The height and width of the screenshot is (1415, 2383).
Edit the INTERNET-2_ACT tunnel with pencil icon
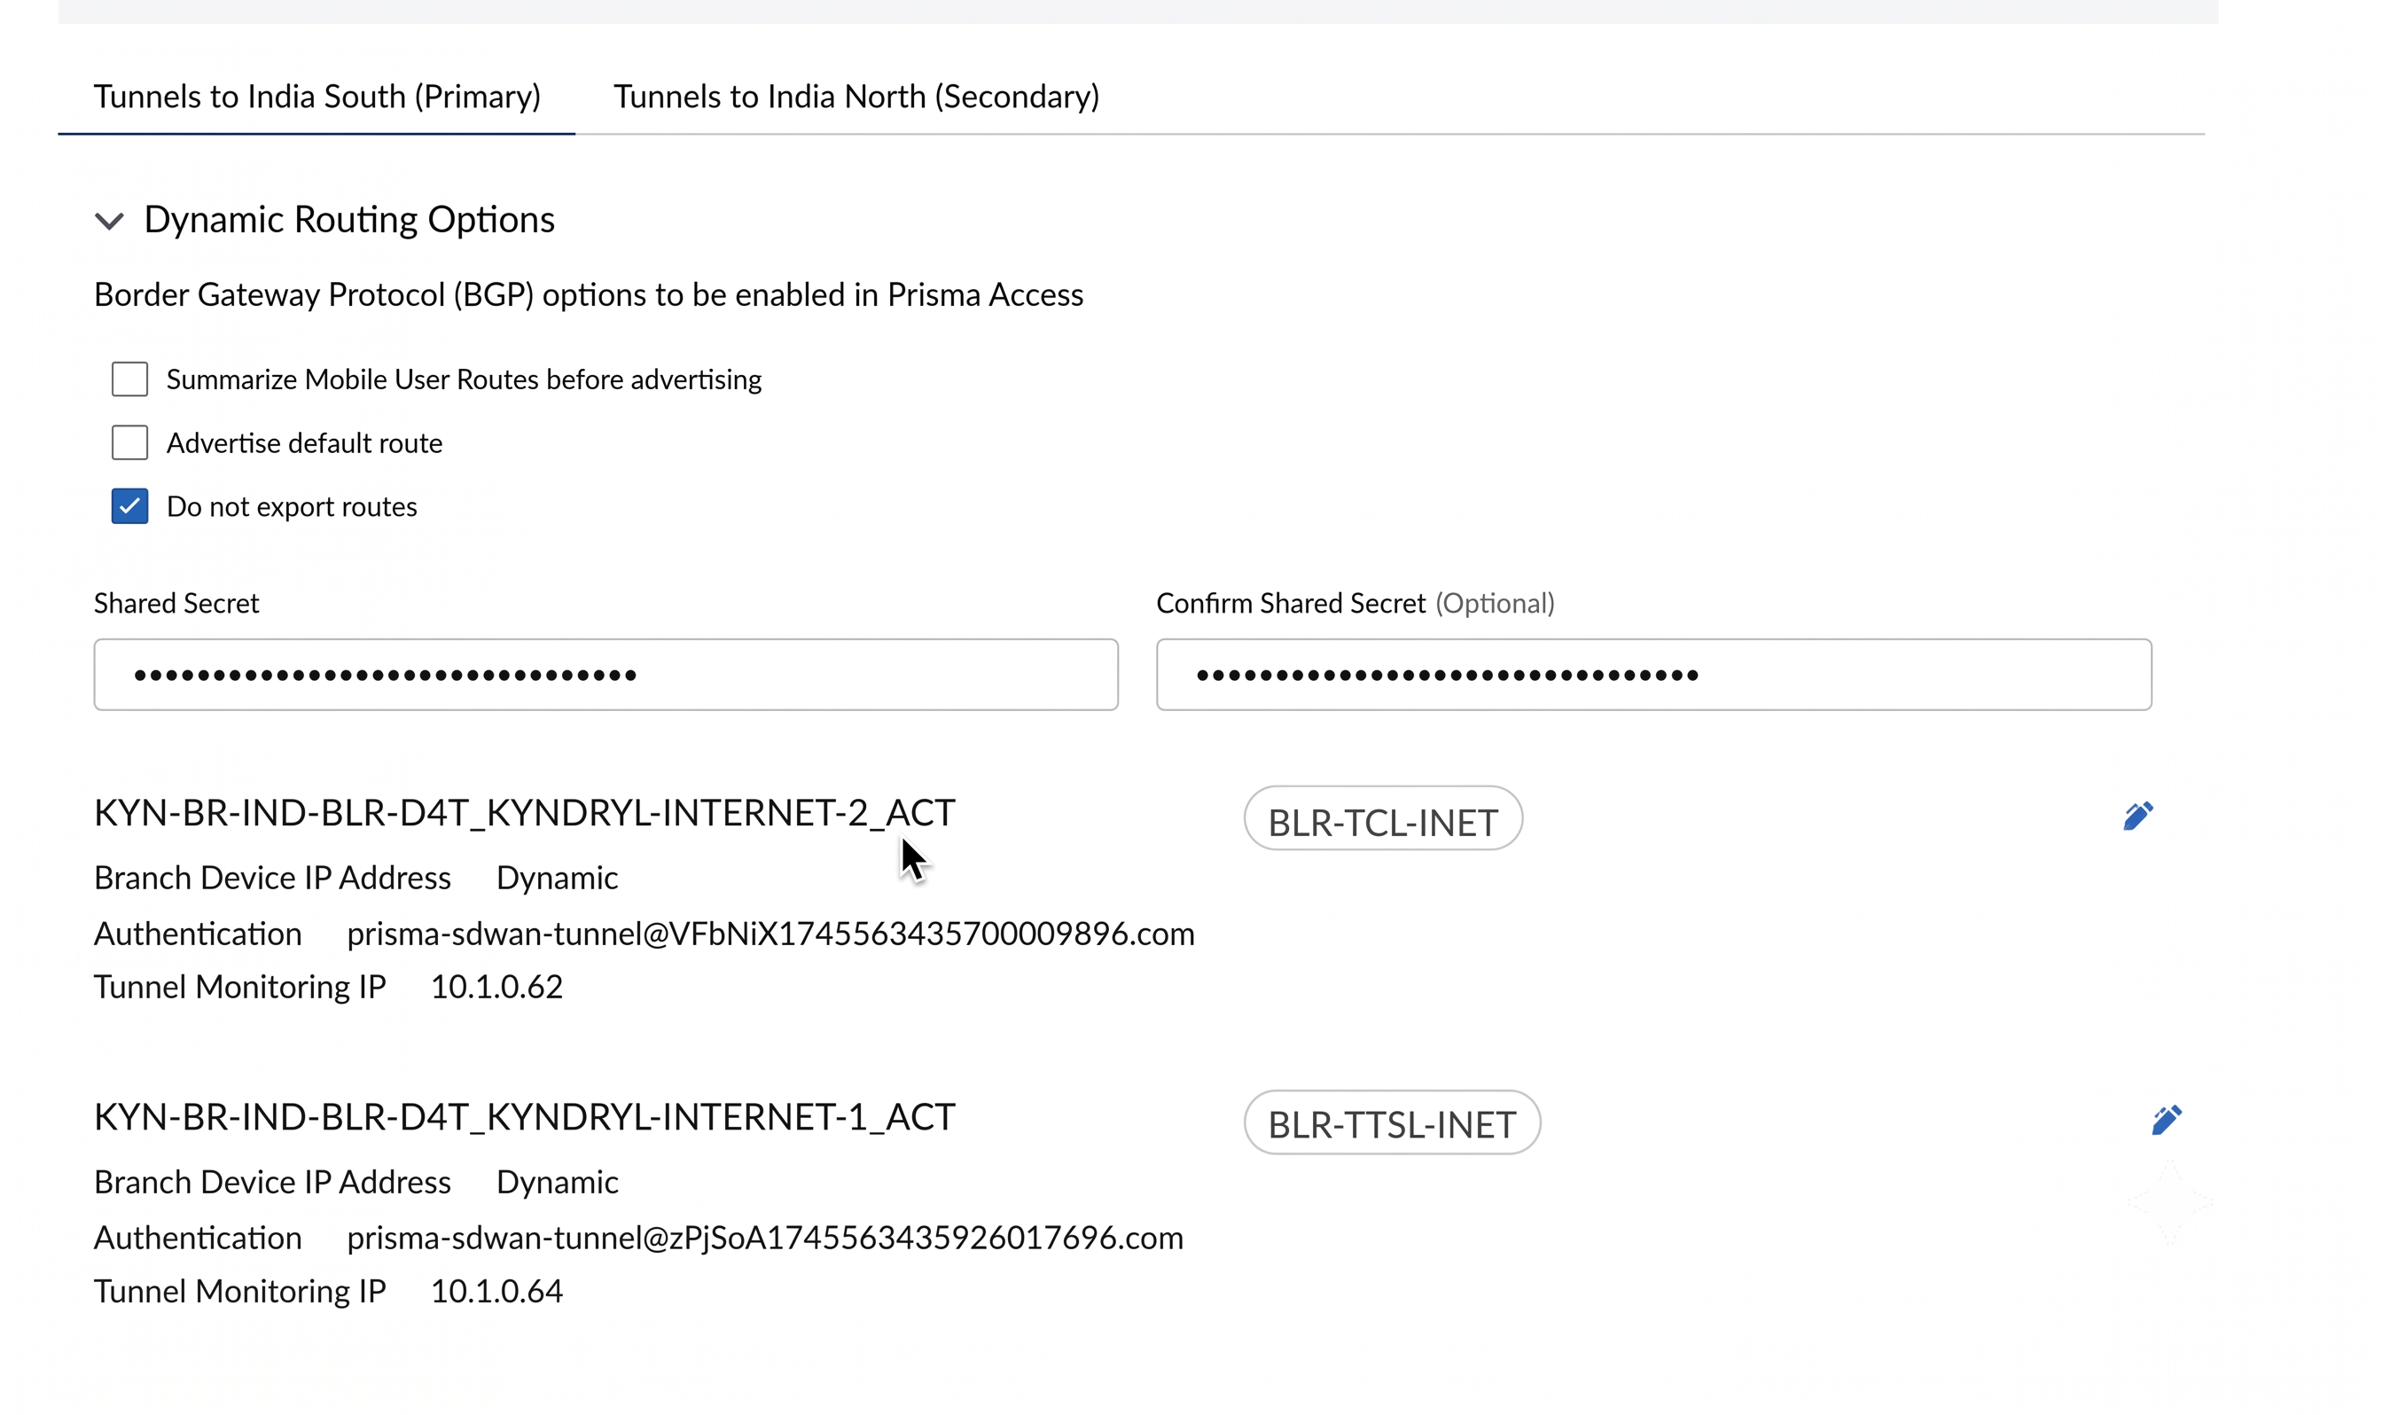pos(2137,817)
